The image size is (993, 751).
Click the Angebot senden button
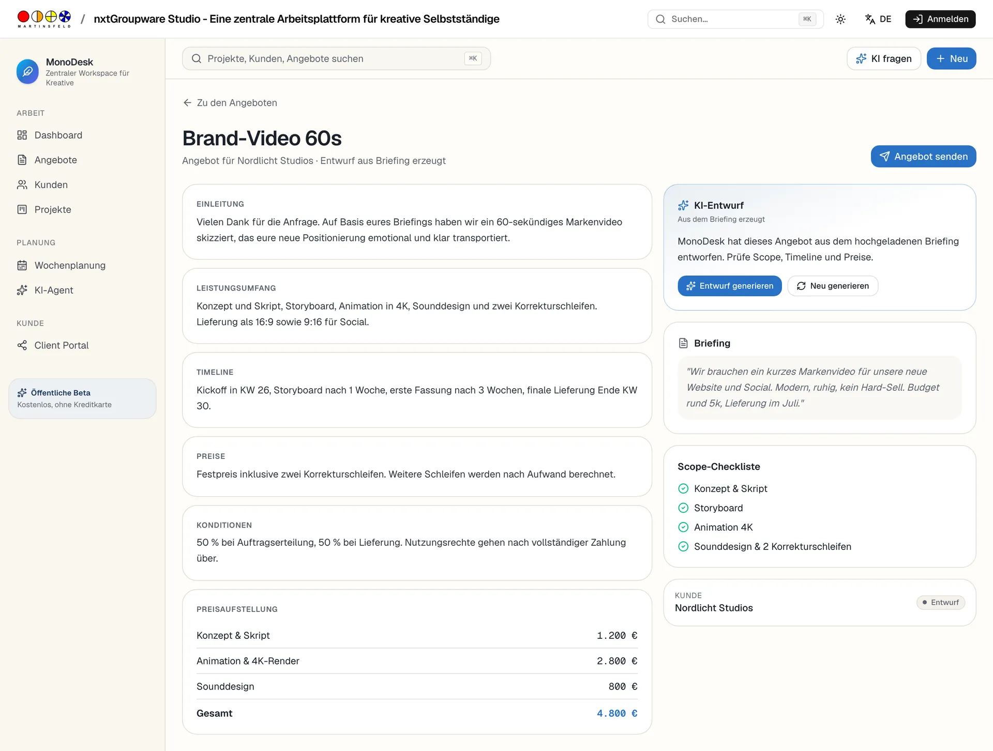tap(923, 157)
